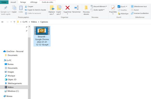Click the Forward navigation arrow
This screenshot has width=151, height=99.
coord(7,22)
